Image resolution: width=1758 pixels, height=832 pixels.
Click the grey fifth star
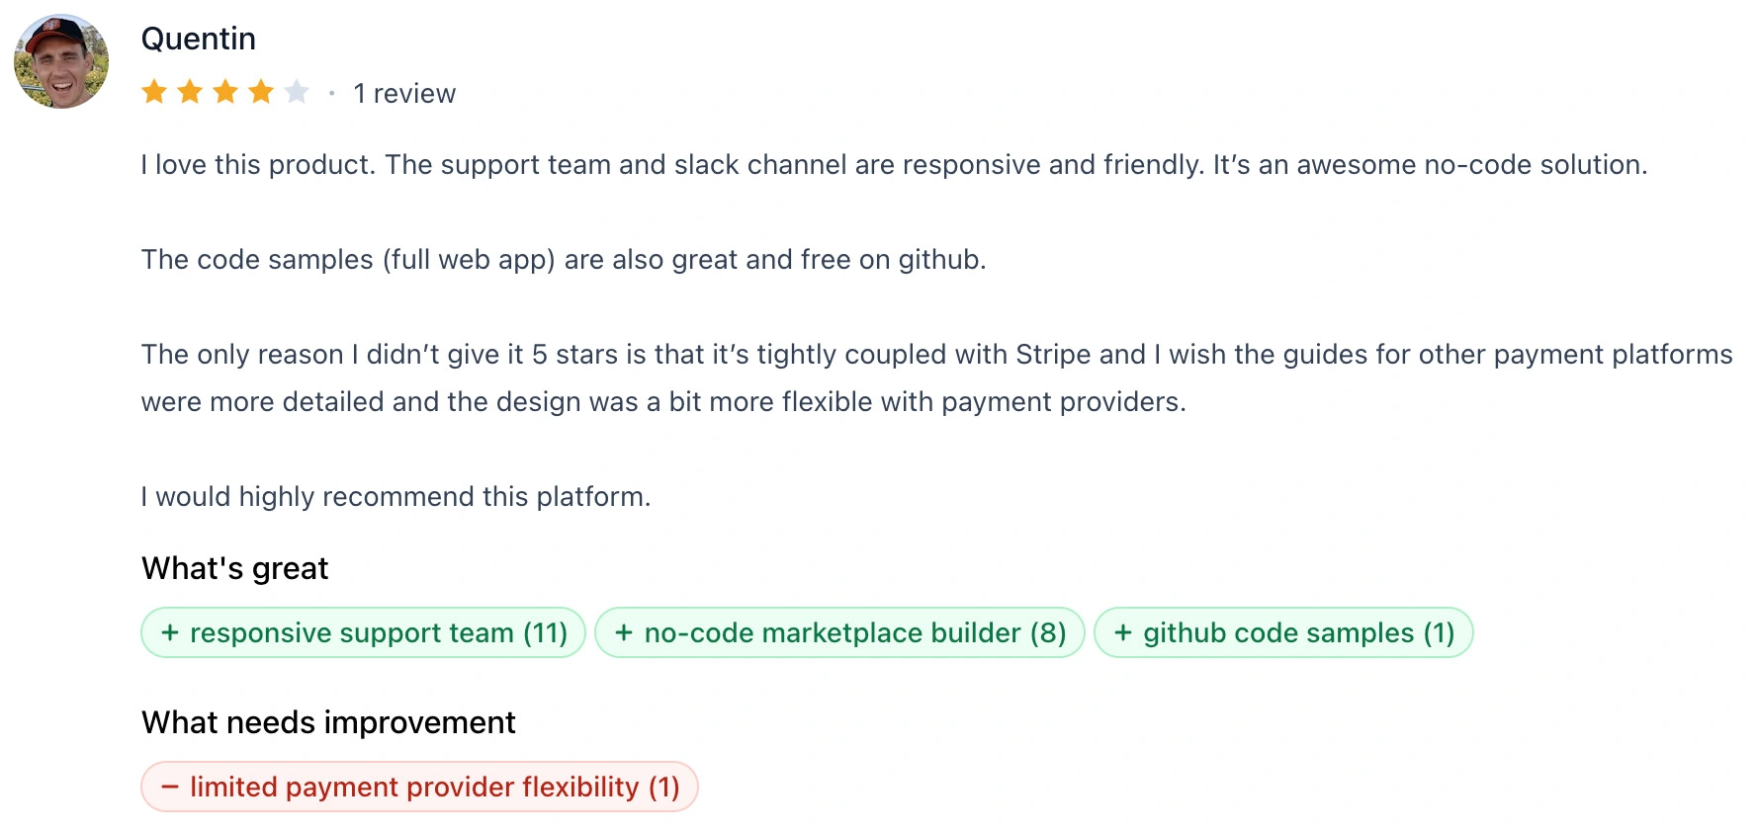[x=297, y=93]
